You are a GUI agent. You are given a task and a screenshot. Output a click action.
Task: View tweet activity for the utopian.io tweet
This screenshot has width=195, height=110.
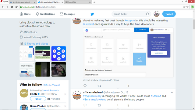[x=128, y=86]
